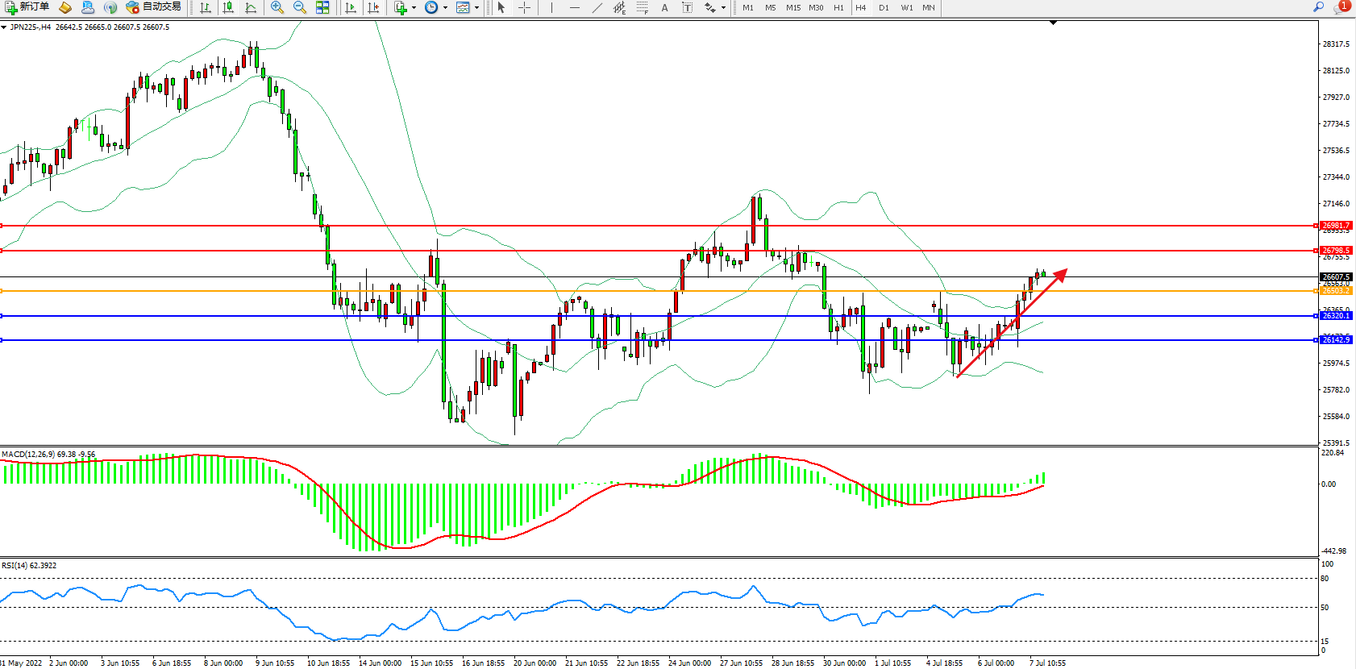Choose the Fibonacci retracement tool
The width and height of the screenshot is (1356, 669).
(x=642, y=7)
